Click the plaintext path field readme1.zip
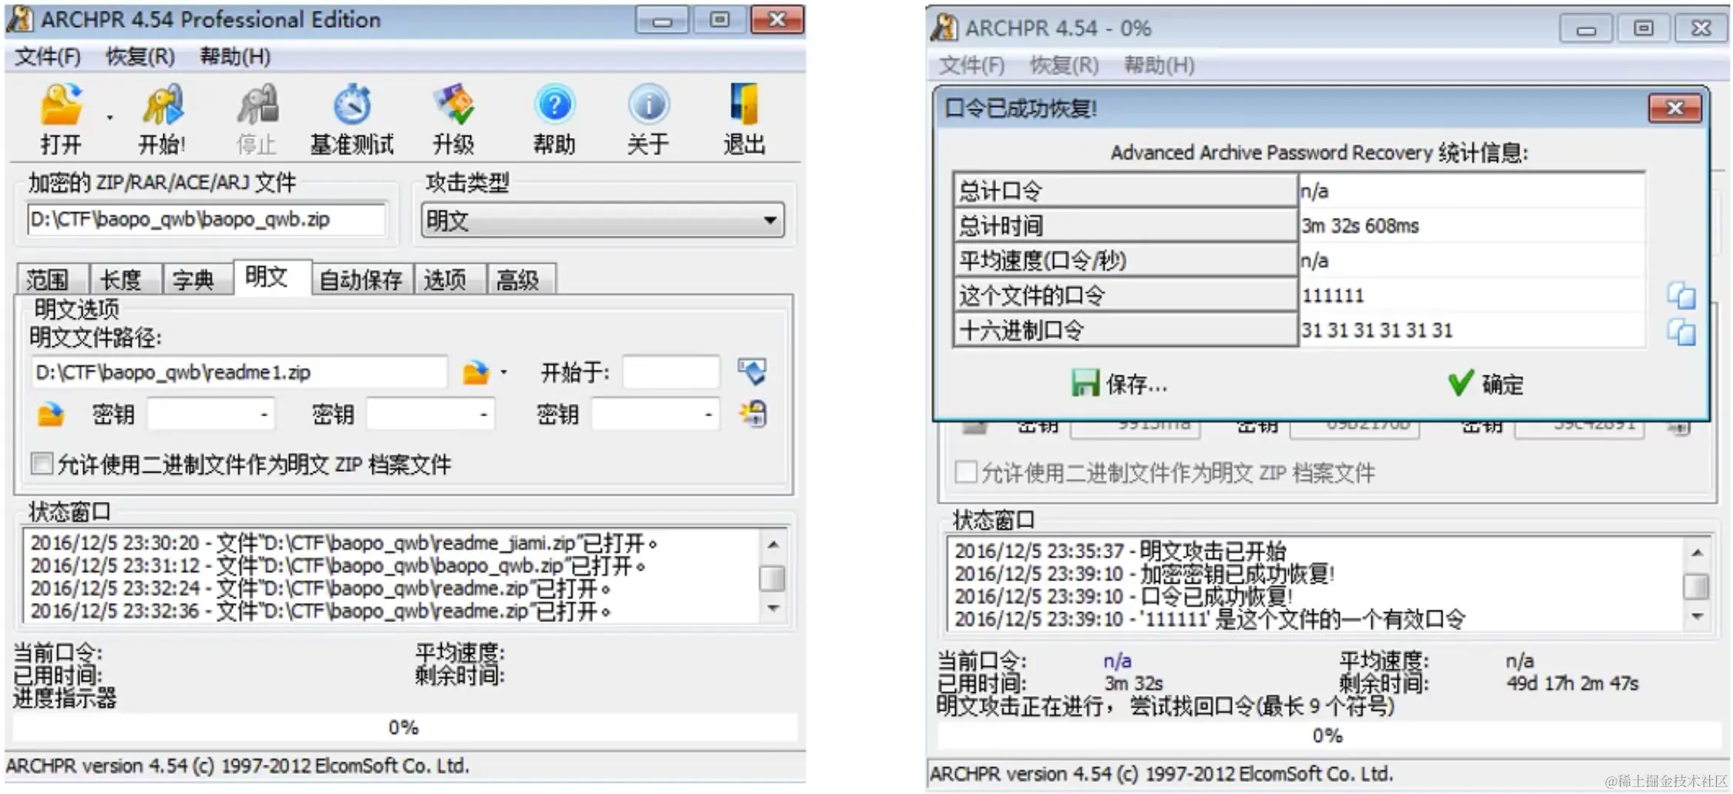 coord(239,372)
